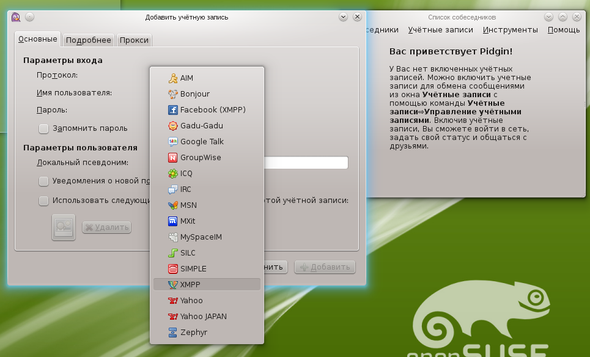The width and height of the screenshot is (590, 357).
Task: Pick the SIMPLE red phone icon
Action: (172, 268)
